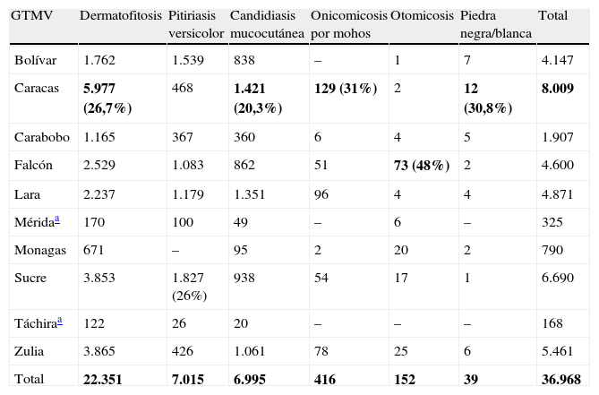The image size is (599, 395).
Task: Click Falcón otomicosis cell 73 (48%)
Action: [x=420, y=167]
